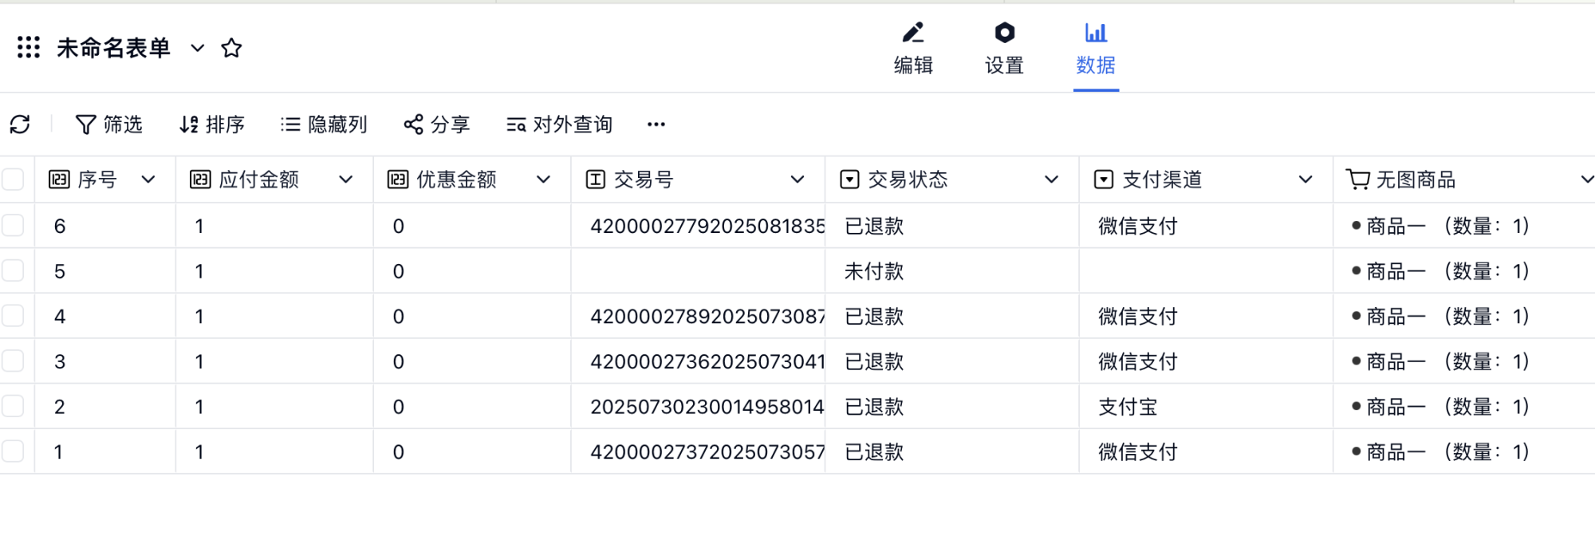The image size is (1595, 552).
Task: Select the checkbox for row 2
Action: pyautogui.click(x=14, y=407)
